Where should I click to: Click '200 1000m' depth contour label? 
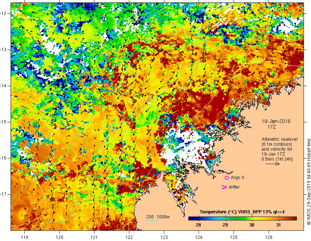point(158,217)
